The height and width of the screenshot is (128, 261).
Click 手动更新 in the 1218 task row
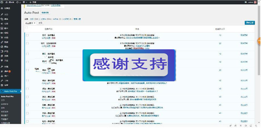point(244,43)
